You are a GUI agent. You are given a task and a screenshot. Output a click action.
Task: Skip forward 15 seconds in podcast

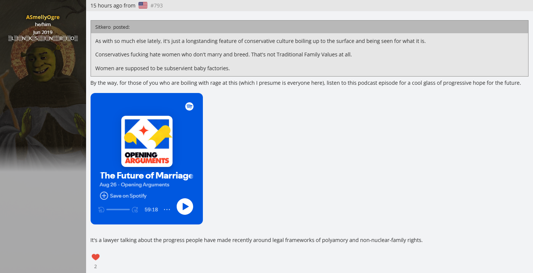pyautogui.click(x=135, y=210)
